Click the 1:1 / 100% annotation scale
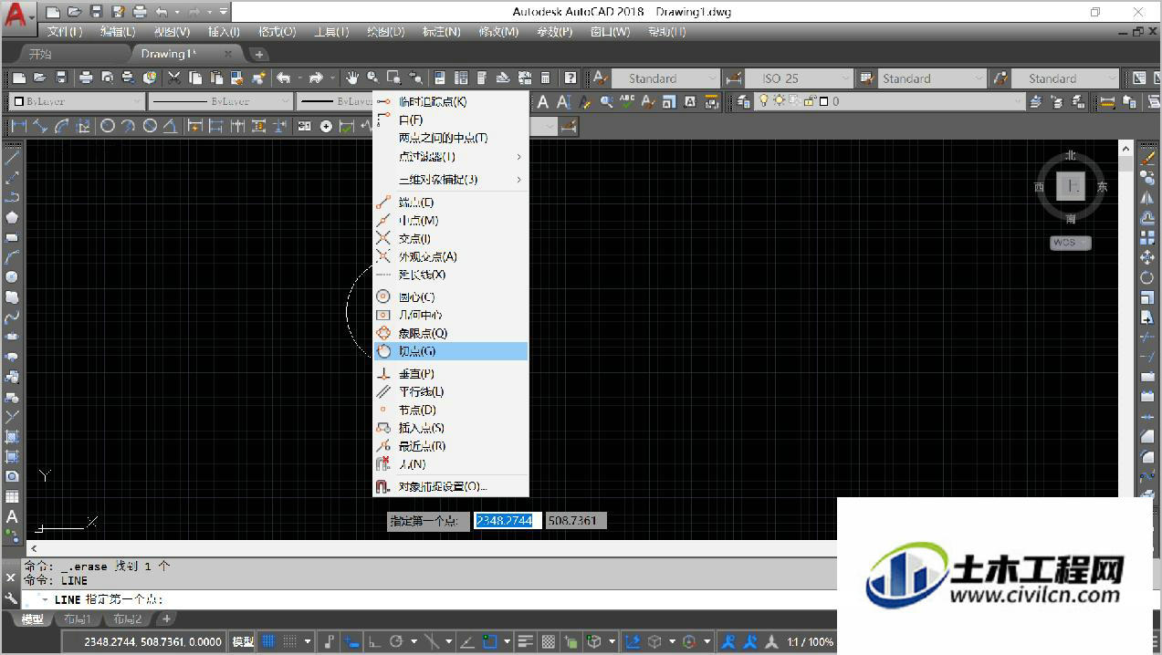Screen dimensions: 1162x655 (x=811, y=641)
